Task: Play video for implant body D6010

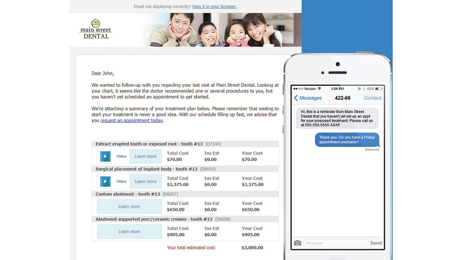Action: 105,181
